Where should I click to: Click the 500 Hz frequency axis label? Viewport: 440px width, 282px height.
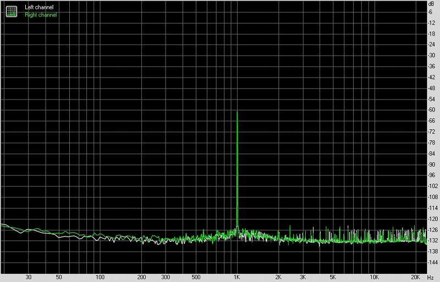196,277
